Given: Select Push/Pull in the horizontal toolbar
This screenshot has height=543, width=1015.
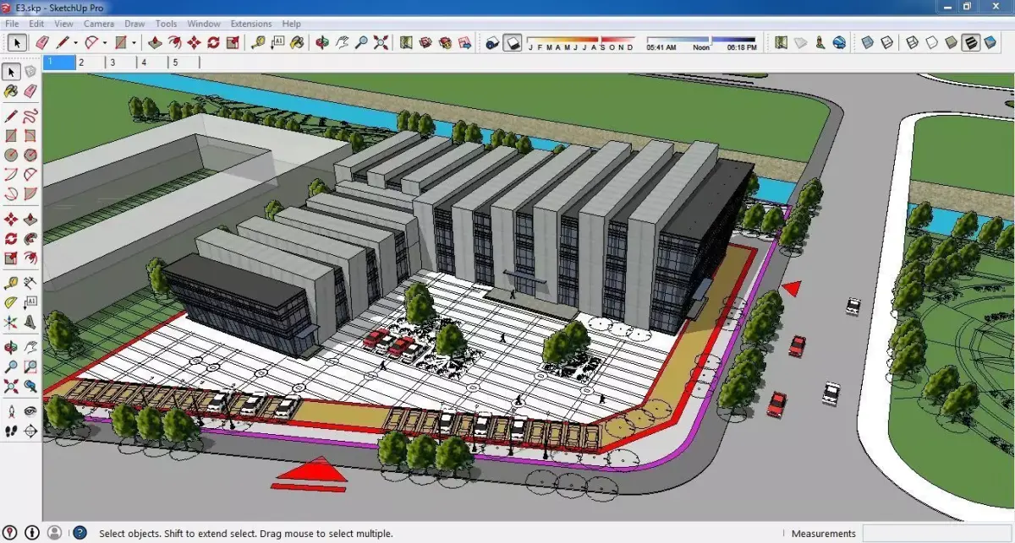Looking at the screenshot, I should pos(155,42).
